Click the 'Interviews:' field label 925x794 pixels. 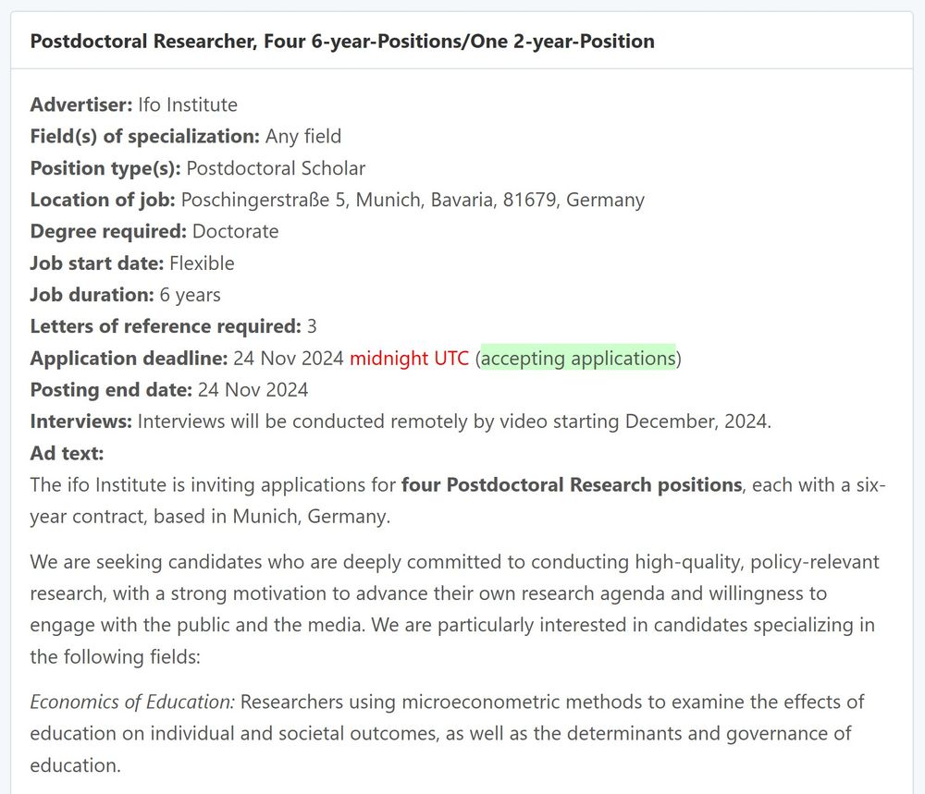81,421
